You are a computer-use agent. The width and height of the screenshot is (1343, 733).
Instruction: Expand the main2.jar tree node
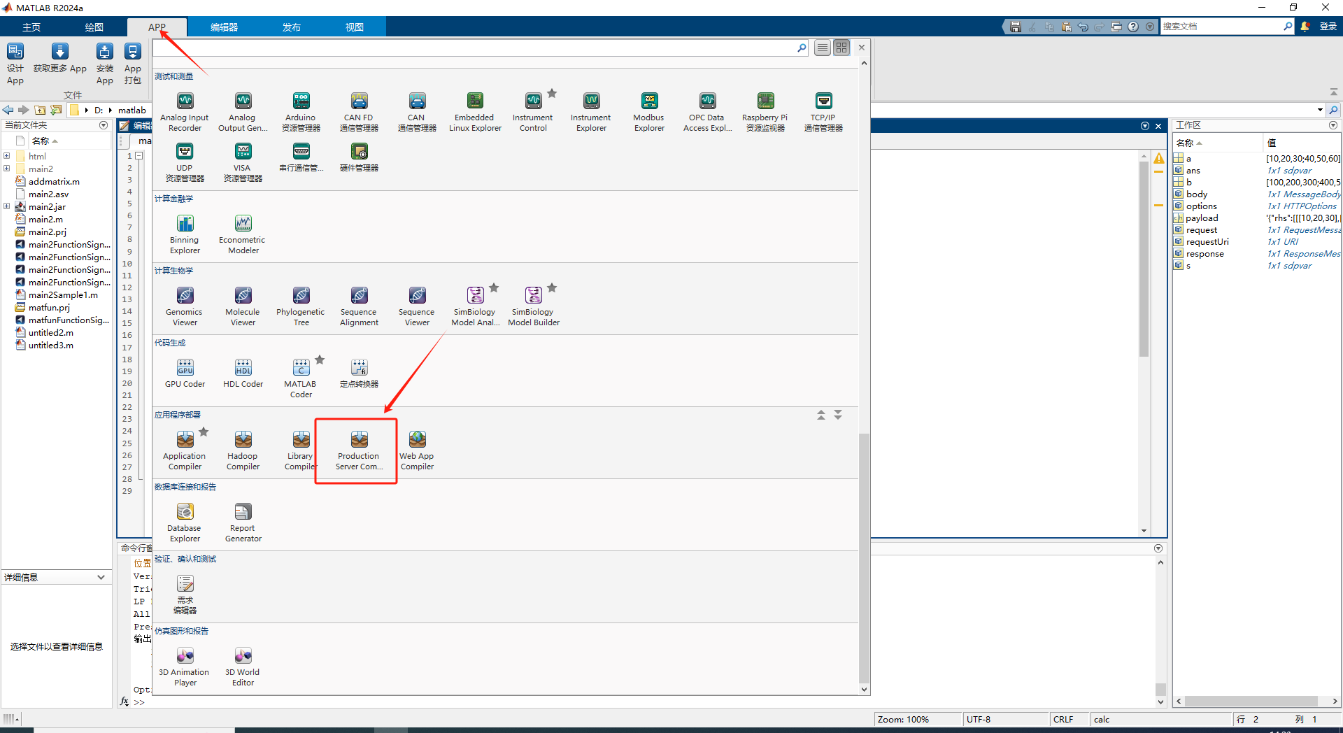6,206
